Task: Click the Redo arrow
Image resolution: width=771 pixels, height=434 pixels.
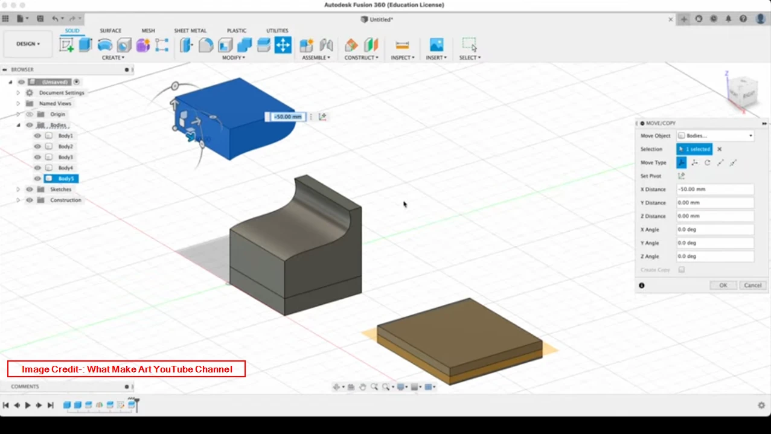Action: coord(72,19)
